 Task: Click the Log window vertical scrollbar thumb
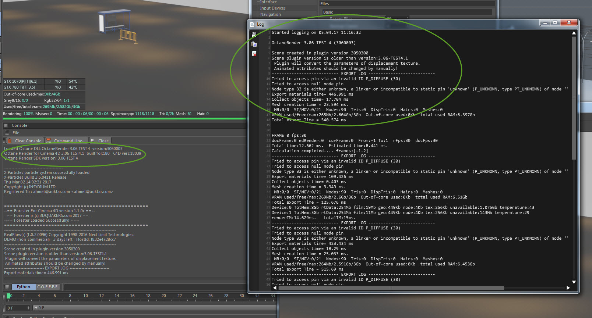pyautogui.click(x=574, y=98)
